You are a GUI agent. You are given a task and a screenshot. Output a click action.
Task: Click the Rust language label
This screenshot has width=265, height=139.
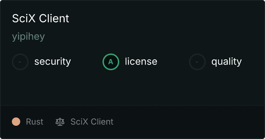pyautogui.click(x=35, y=122)
